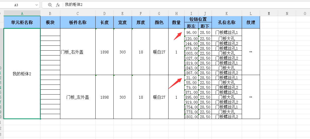This screenshot has width=310, height=139.
Task: Click 门板大孔 in the 120.00 row
Action: point(227,39)
